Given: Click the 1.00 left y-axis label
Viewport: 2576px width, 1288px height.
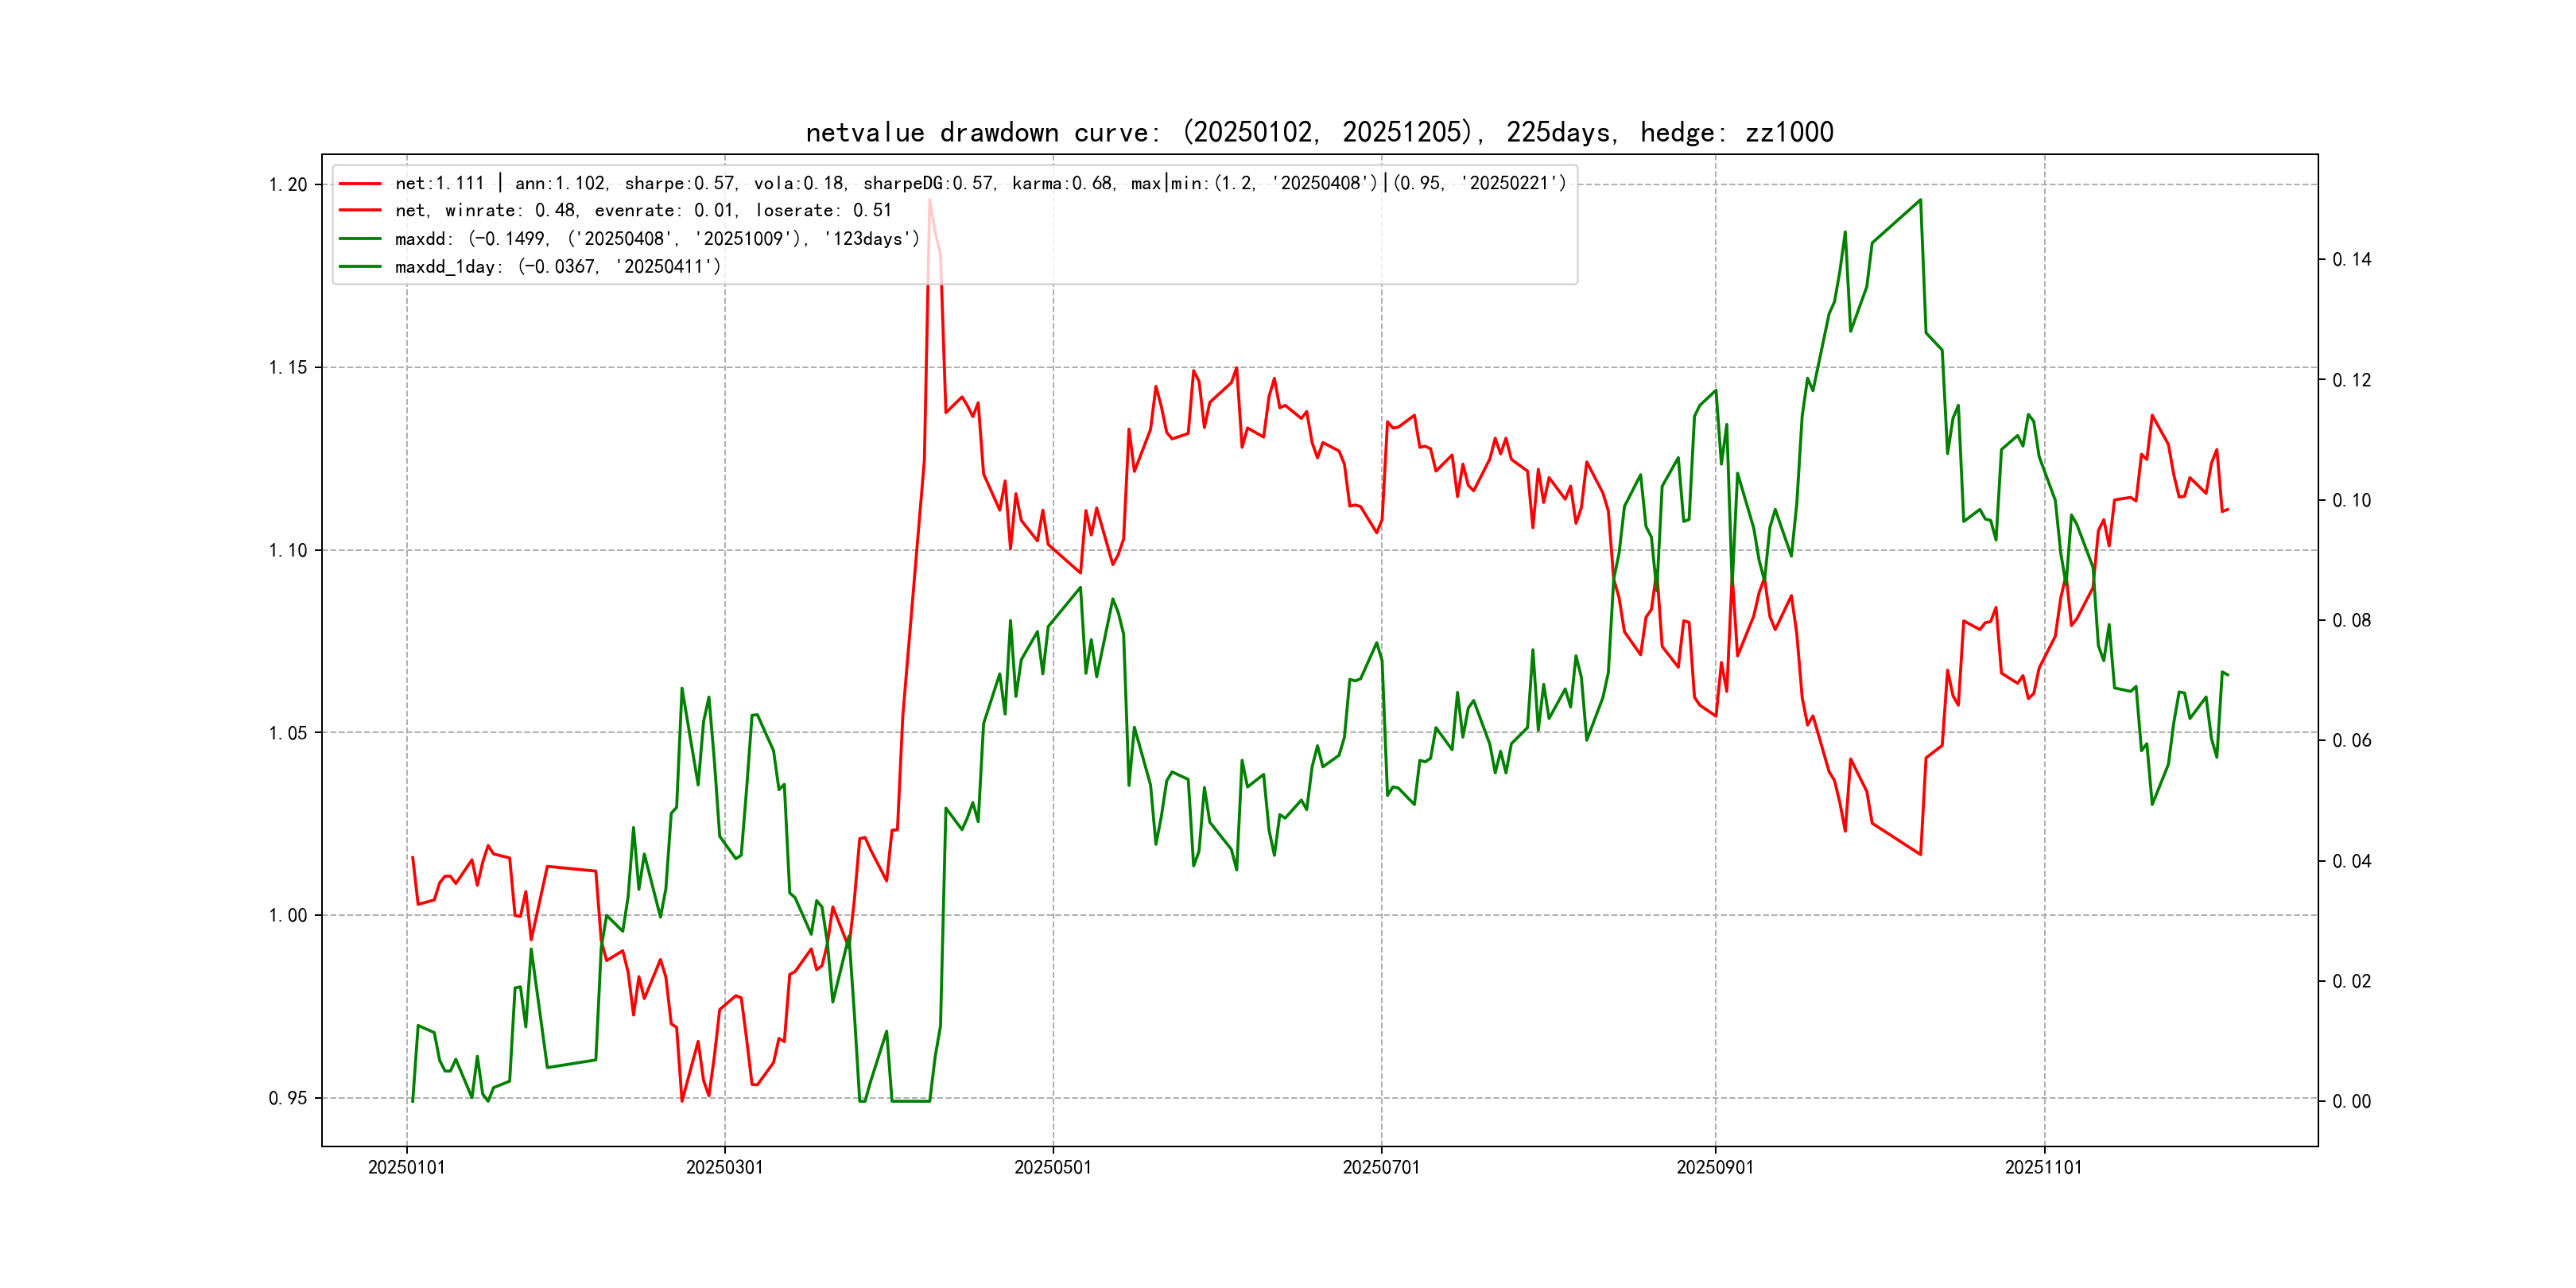Looking at the screenshot, I should pos(288,916).
